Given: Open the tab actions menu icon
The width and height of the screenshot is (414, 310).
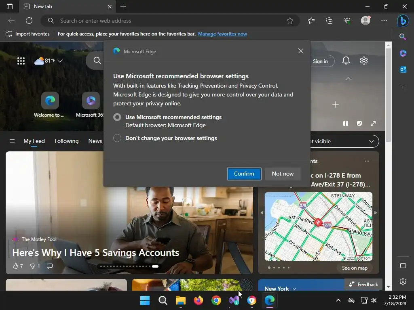Looking at the screenshot, I should [x=10, y=6].
